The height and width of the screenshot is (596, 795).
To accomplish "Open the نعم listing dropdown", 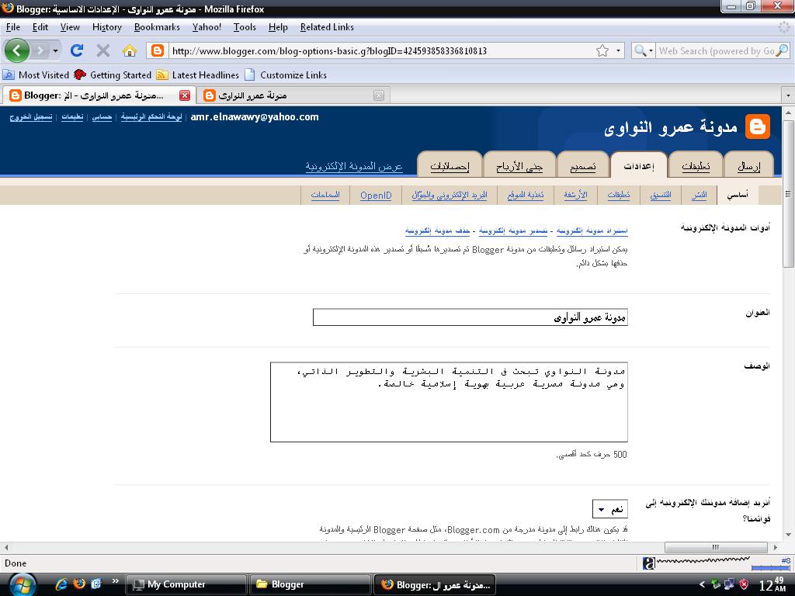I will click(x=610, y=509).
